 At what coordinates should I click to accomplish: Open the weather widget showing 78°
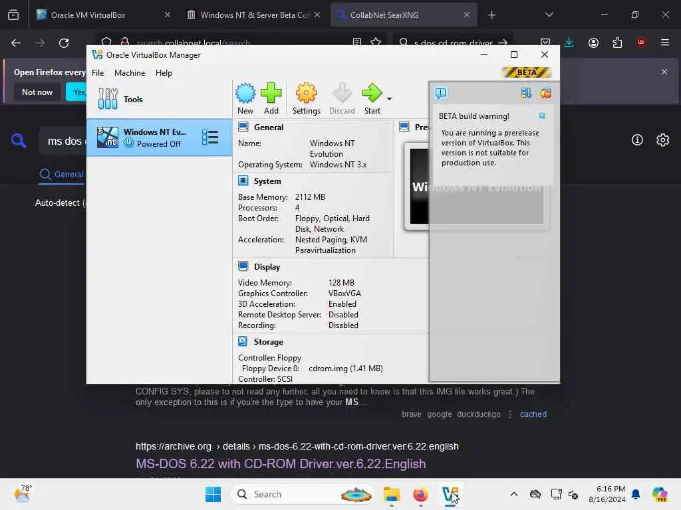(23, 494)
